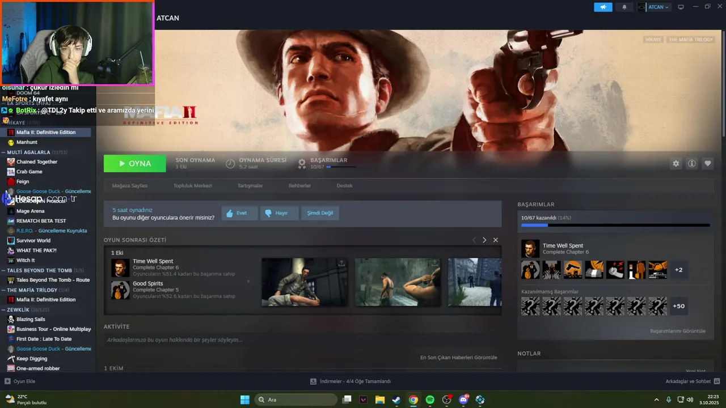The height and width of the screenshot is (408, 726).
Task: Open Windows Start menu
Action: (244, 399)
